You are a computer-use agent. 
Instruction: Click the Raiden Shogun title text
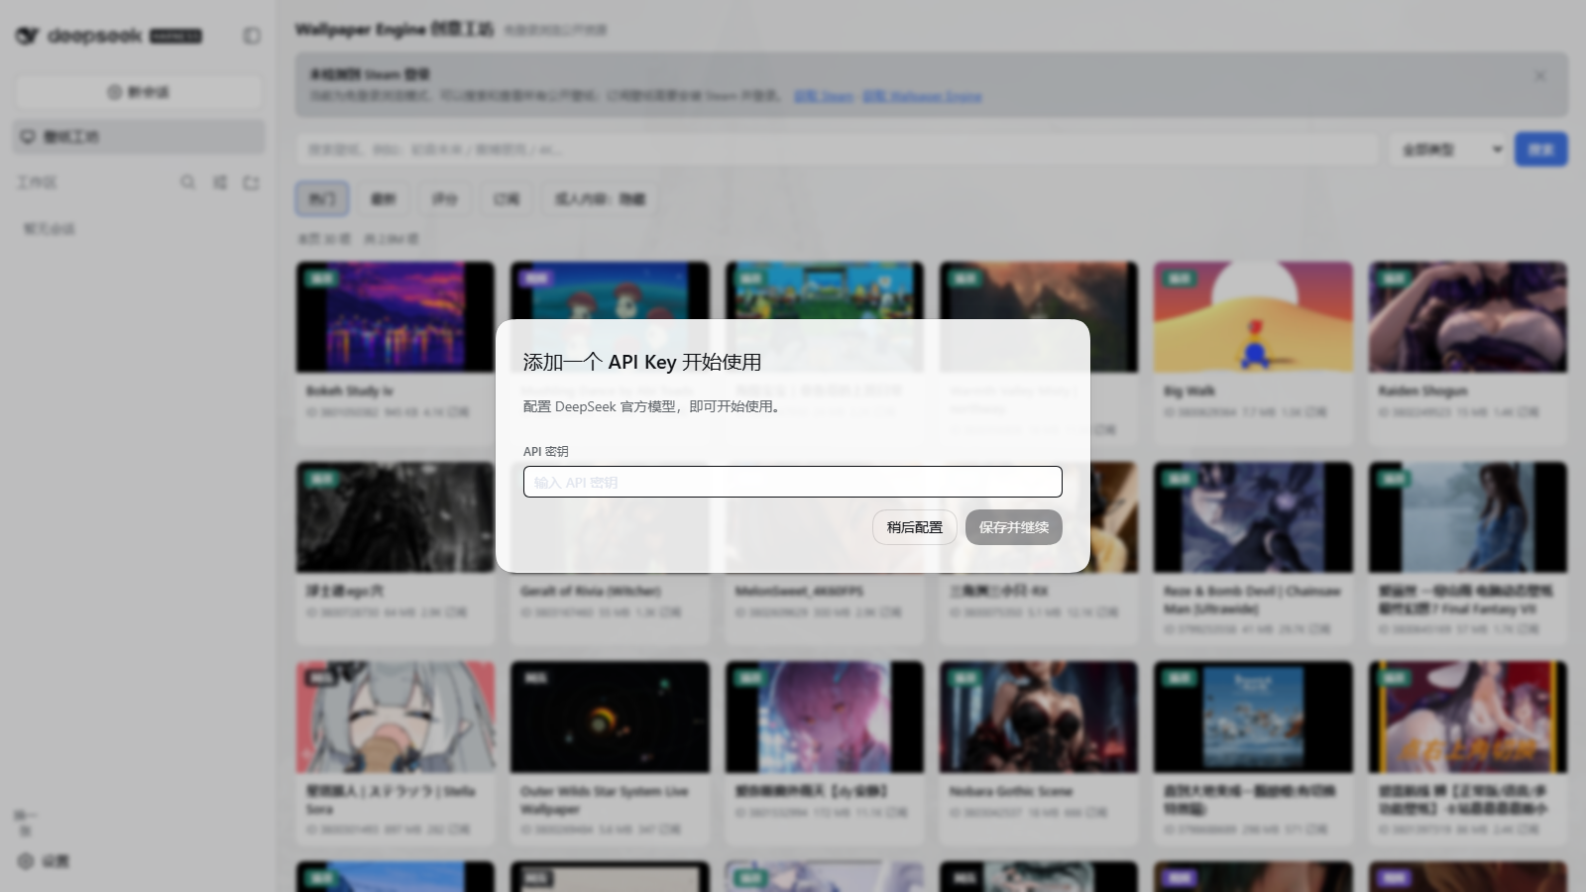click(1422, 390)
